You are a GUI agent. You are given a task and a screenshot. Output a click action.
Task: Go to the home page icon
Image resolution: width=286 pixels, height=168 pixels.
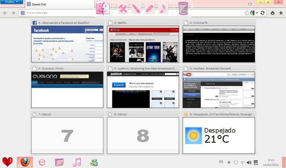[x=273, y=13]
